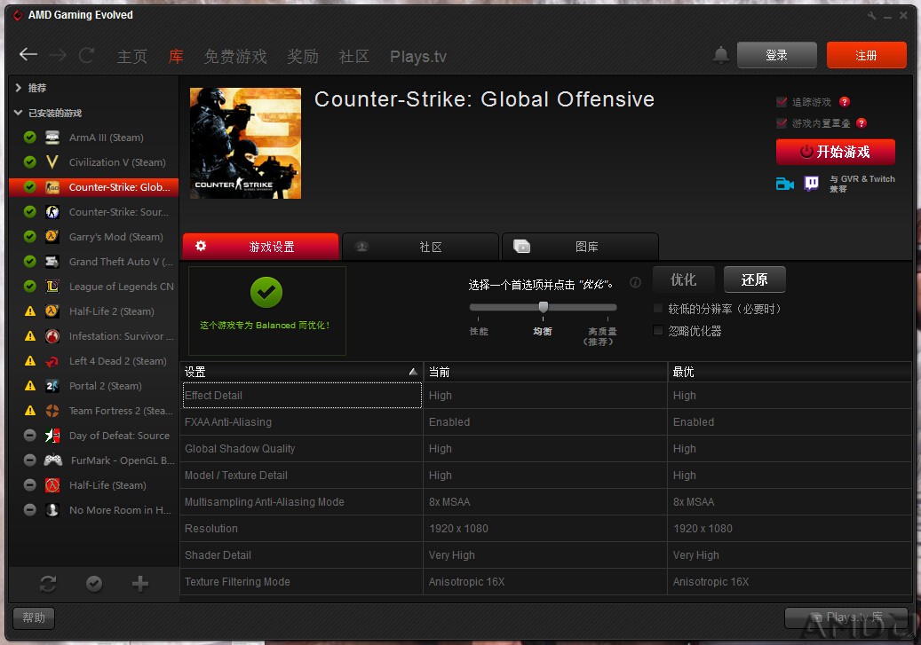The height and width of the screenshot is (645, 921).
Task: Click the rescan games refresh icon in sidebar
Action: [x=48, y=584]
